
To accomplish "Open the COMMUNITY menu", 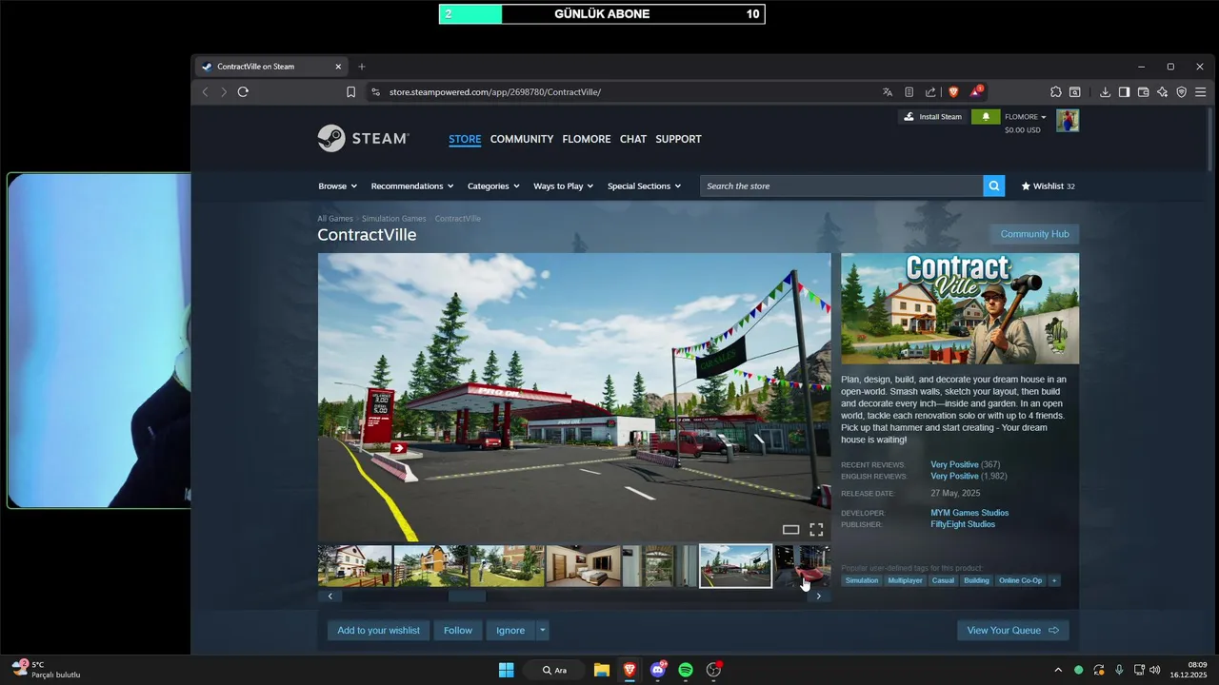I will click(x=522, y=139).
